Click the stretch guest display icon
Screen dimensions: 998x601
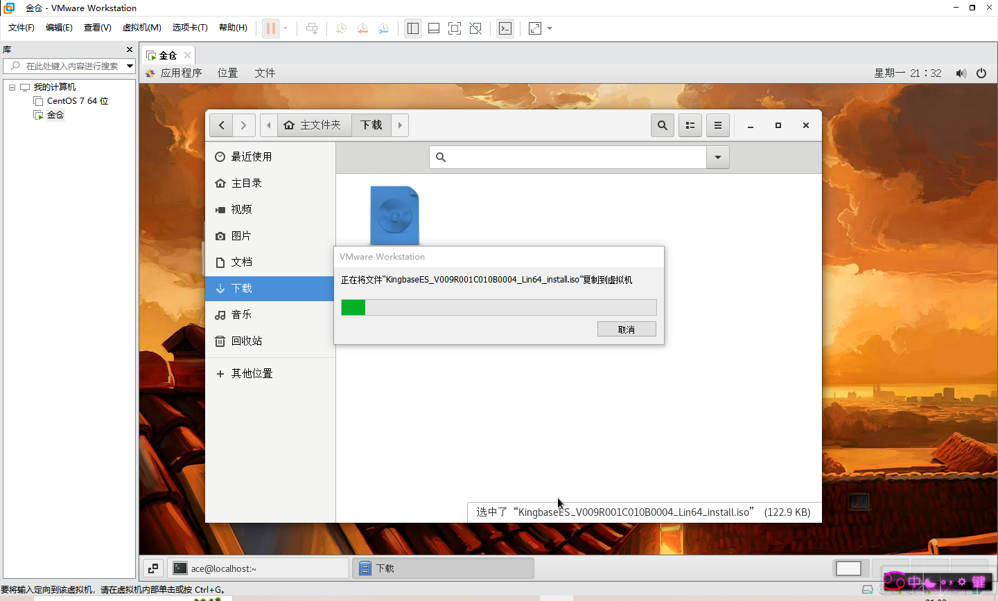(x=535, y=28)
